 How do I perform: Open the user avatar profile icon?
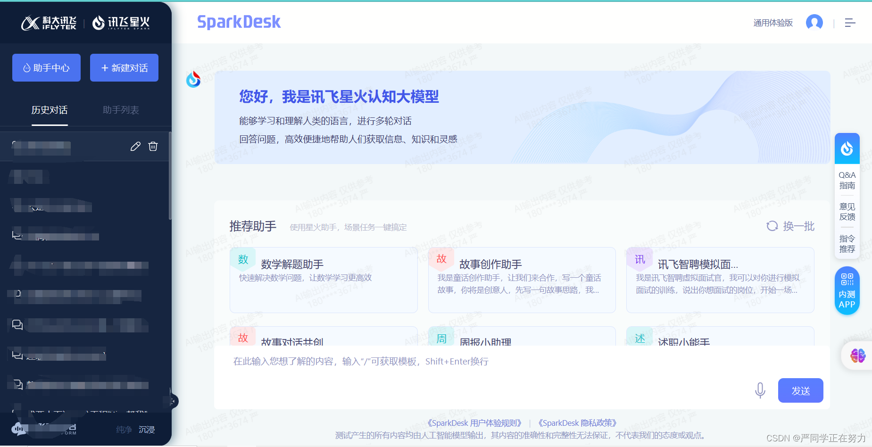click(814, 22)
